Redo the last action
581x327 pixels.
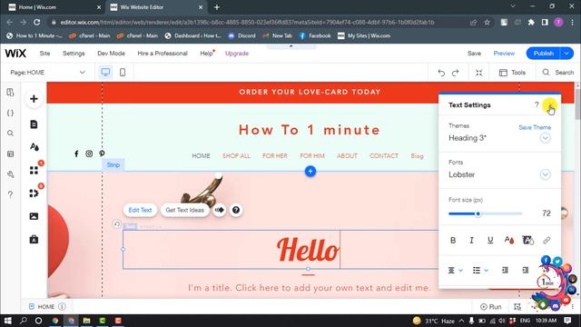point(456,73)
